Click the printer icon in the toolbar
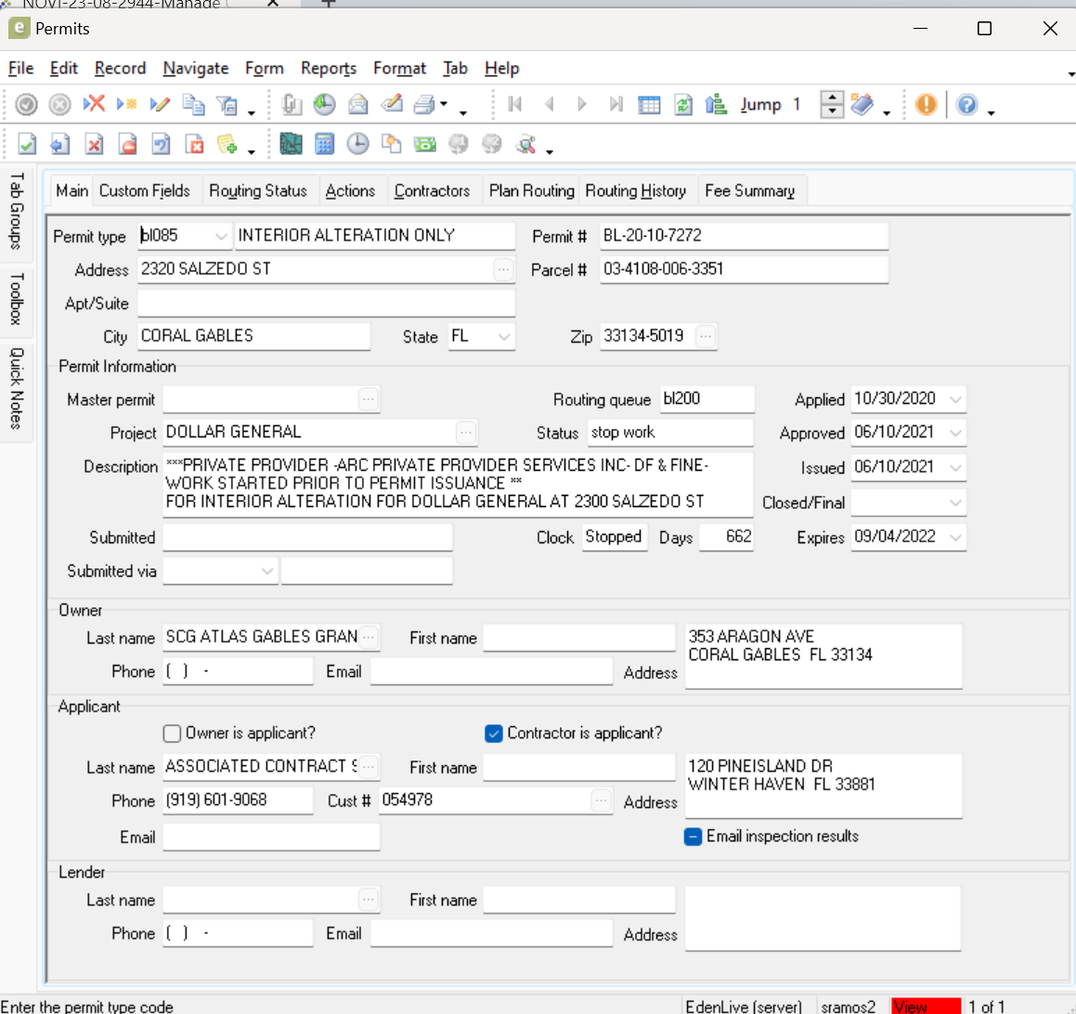 pos(425,105)
